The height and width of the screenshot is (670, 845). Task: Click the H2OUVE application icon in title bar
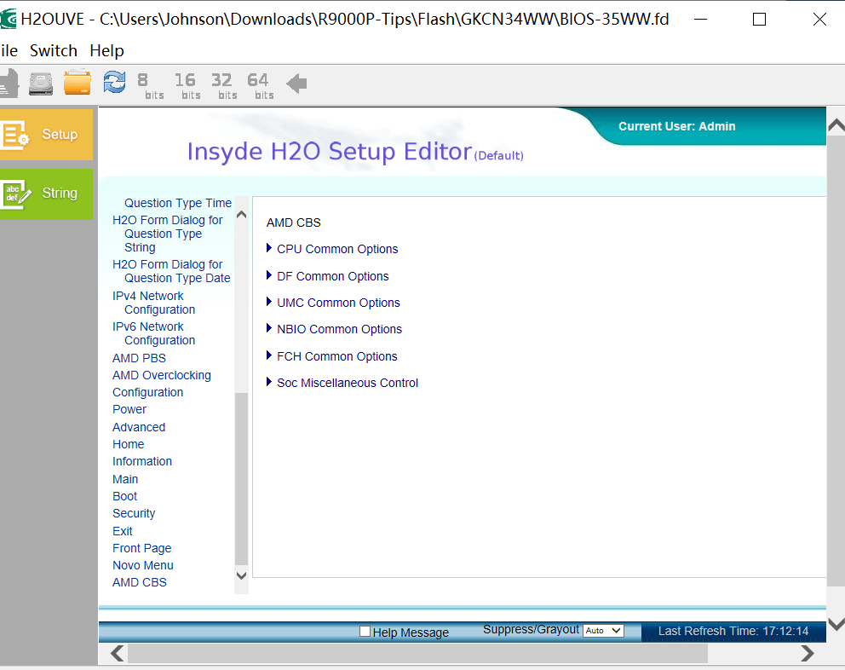coord(8,20)
